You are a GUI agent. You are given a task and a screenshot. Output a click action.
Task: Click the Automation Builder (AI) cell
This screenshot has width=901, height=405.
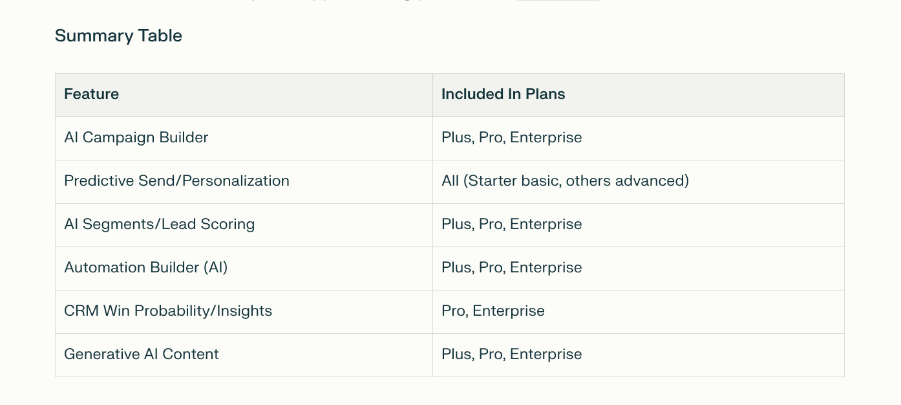(x=244, y=268)
